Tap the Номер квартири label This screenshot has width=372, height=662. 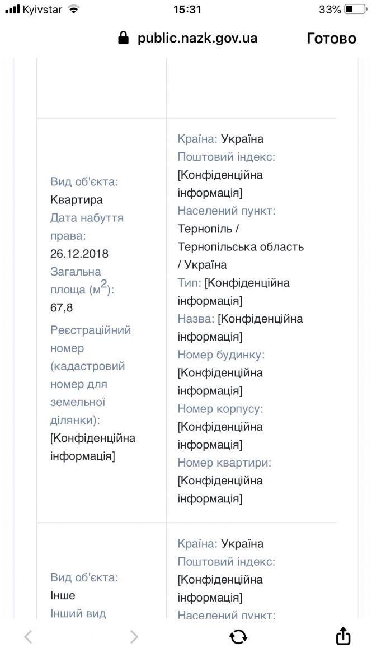pos(224,463)
